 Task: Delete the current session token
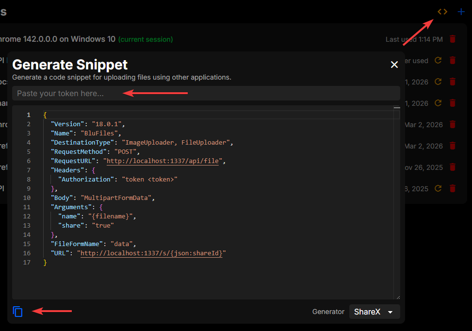pyautogui.click(x=453, y=39)
